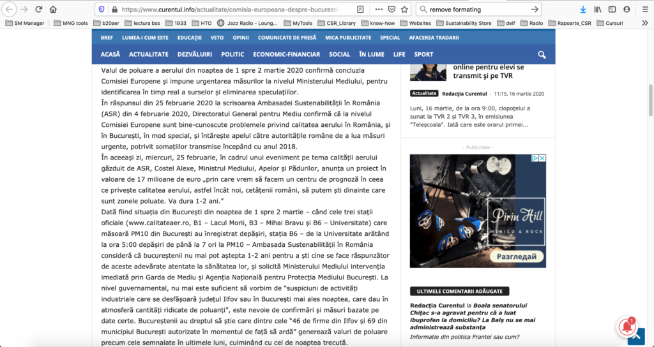Open the Boala senatorului Chițac comment link
Screen dimensions: 654x347
(472, 316)
